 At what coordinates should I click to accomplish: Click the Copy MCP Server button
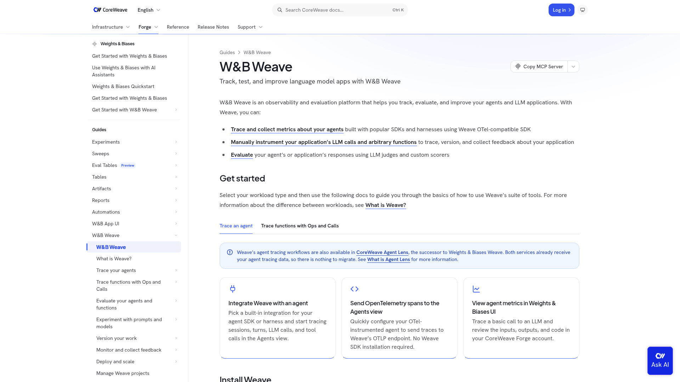(x=539, y=66)
